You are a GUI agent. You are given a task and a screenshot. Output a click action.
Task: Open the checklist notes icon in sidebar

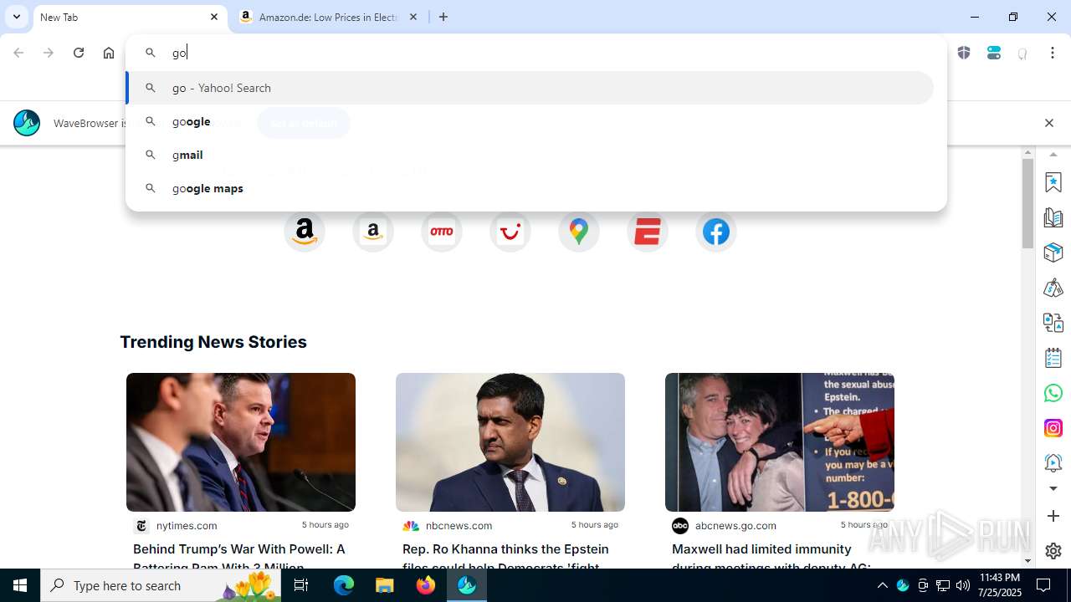point(1053,358)
